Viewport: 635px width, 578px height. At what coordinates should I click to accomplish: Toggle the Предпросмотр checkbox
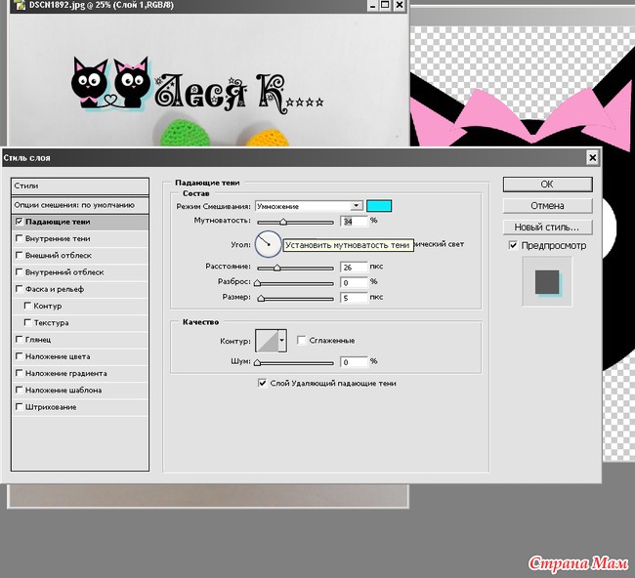click(514, 246)
